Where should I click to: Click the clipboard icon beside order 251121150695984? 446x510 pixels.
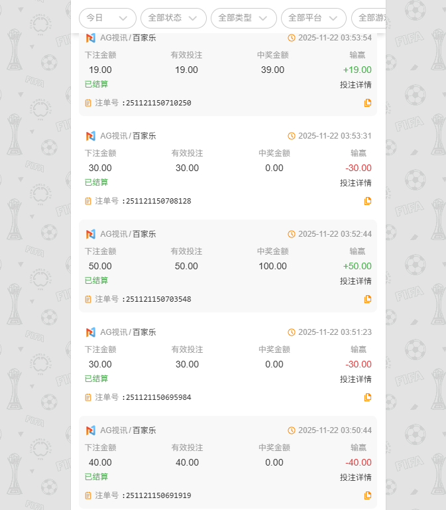point(88,397)
